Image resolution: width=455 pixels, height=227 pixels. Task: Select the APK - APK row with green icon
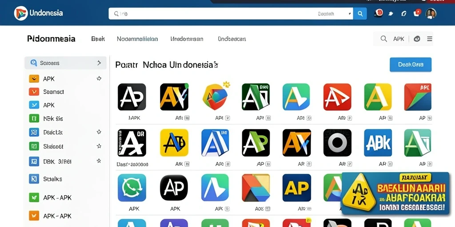65,197
